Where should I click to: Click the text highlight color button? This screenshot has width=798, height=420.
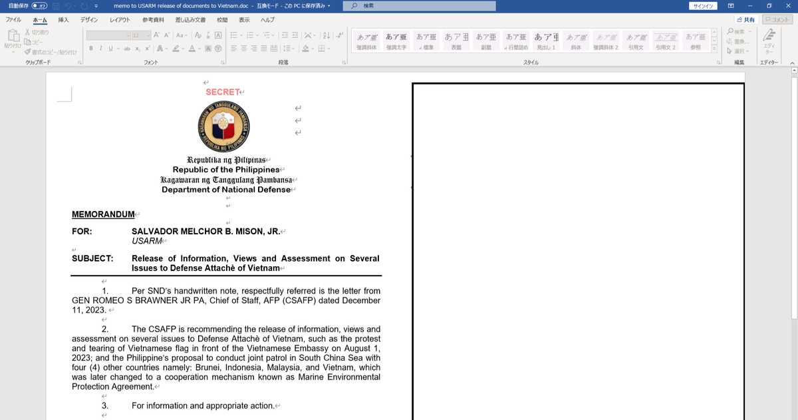coord(175,49)
